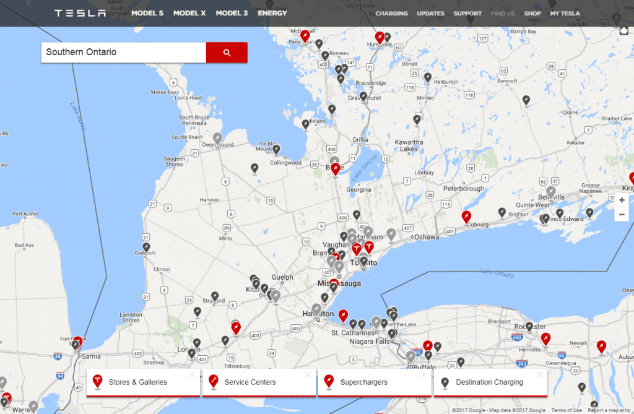The image size is (634, 414).
Task: Select destination pin southwest of Collingwood
Action: tap(254, 167)
